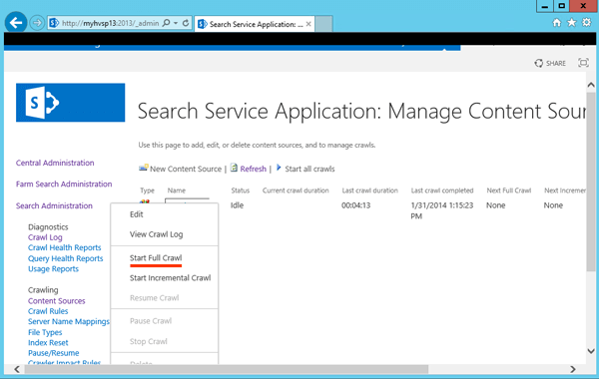Open browser Tools gear icon

pyautogui.click(x=586, y=23)
